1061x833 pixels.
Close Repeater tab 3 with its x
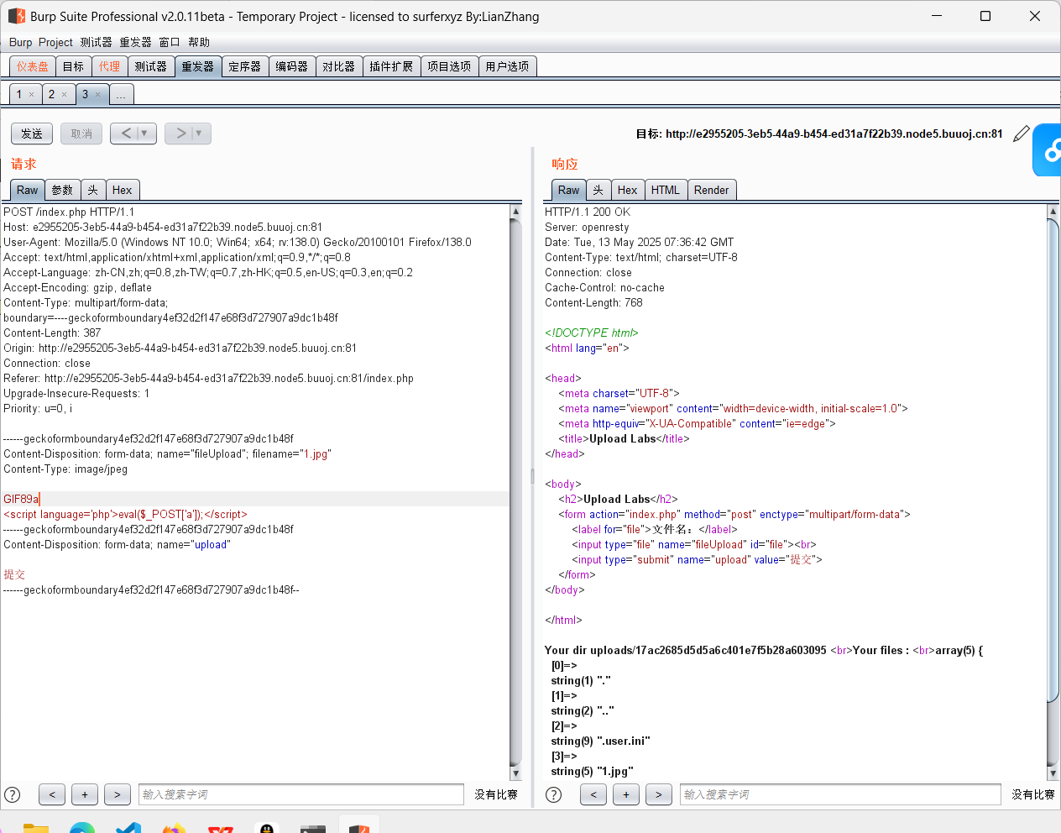pos(97,95)
